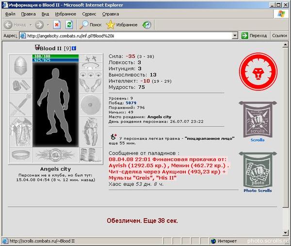Viewport: 291px width, 246px height.
Task: Click the Stop loading red X icon
Action: click(x=57, y=25)
